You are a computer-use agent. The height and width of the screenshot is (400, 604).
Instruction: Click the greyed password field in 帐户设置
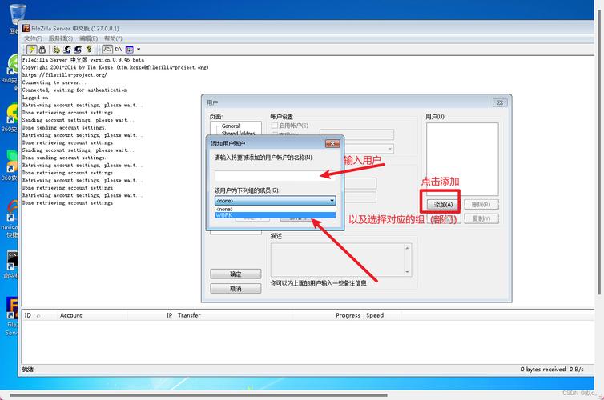356,134
